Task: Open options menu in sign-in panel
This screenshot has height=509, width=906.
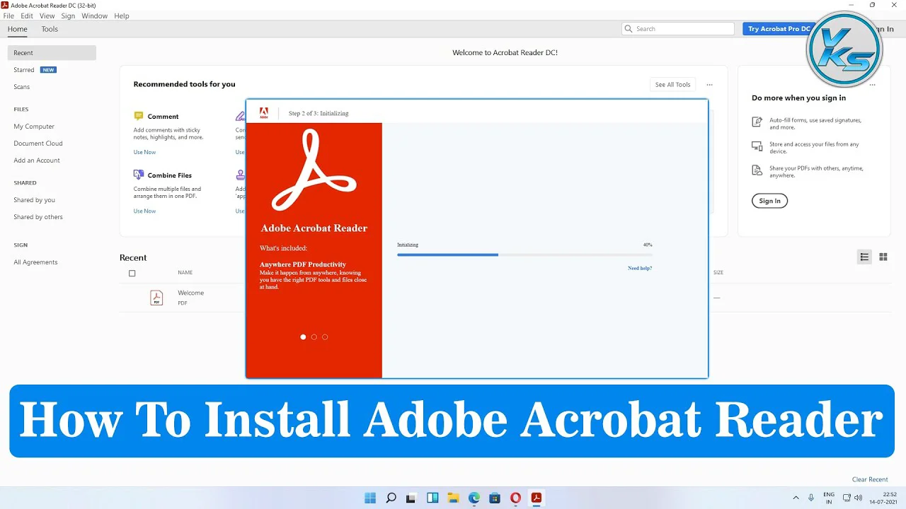Action: [x=872, y=85]
